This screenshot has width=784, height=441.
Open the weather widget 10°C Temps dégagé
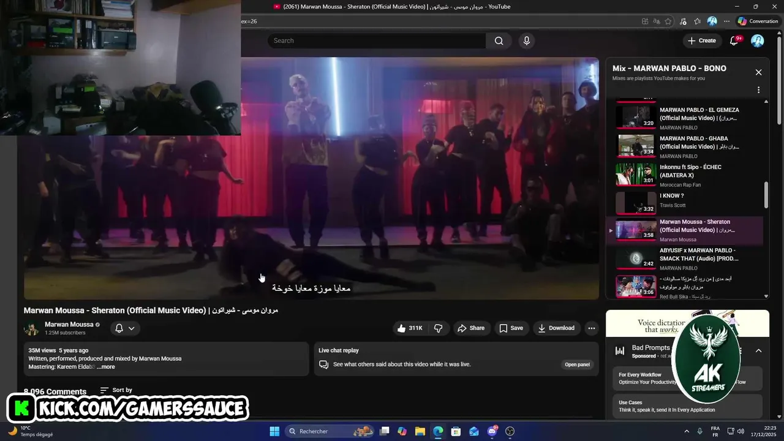click(x=32, y=431)
